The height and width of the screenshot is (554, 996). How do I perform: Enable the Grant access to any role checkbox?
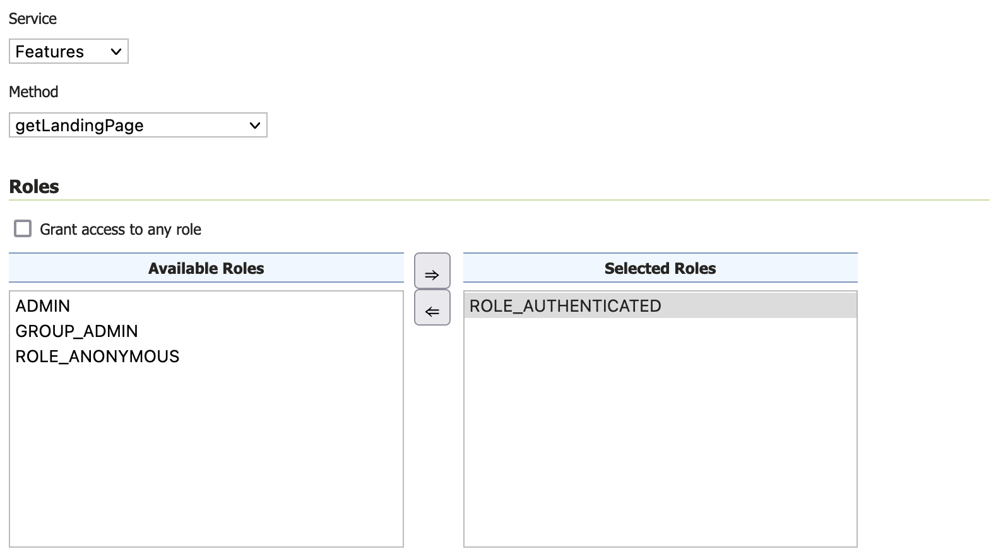[23, 228]
